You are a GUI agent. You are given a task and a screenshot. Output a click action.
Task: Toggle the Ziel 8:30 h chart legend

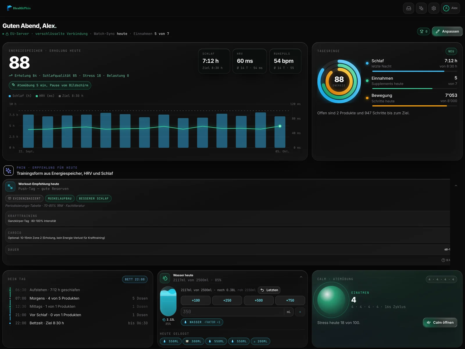click(71, 96)
